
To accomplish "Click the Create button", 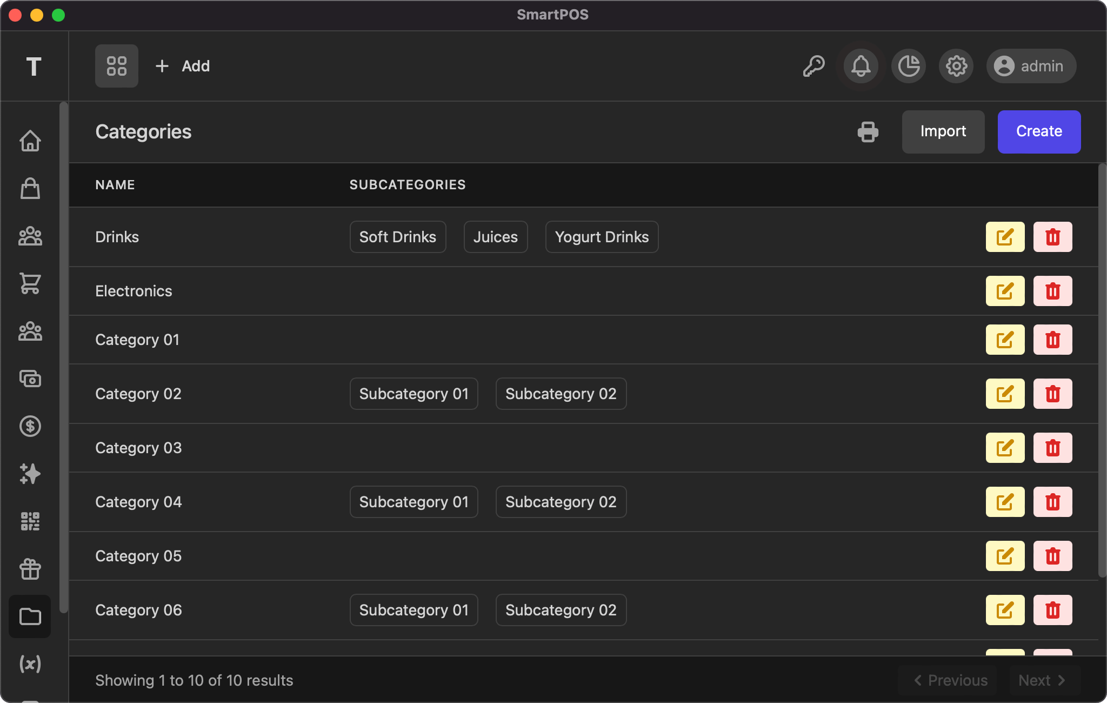I will click(x=1038, y=131).
